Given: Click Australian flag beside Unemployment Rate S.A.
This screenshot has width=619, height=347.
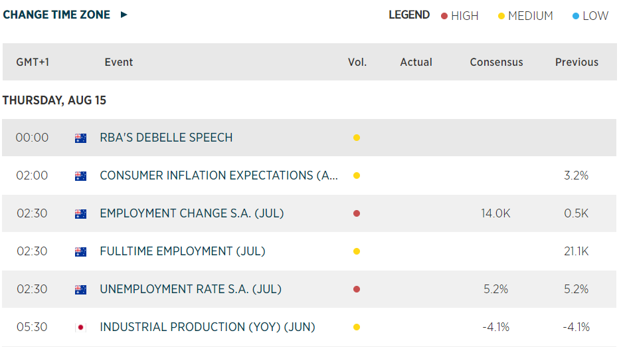Looking at the screenshot, I should (x=81, y=290).
